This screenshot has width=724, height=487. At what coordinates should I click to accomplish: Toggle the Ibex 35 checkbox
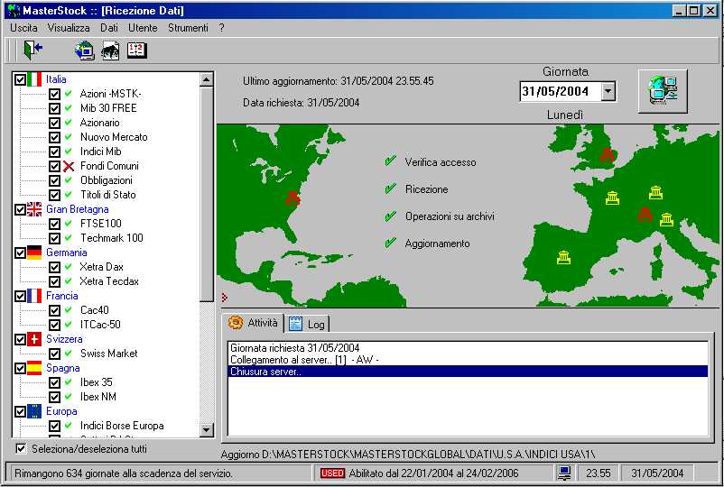54,382
